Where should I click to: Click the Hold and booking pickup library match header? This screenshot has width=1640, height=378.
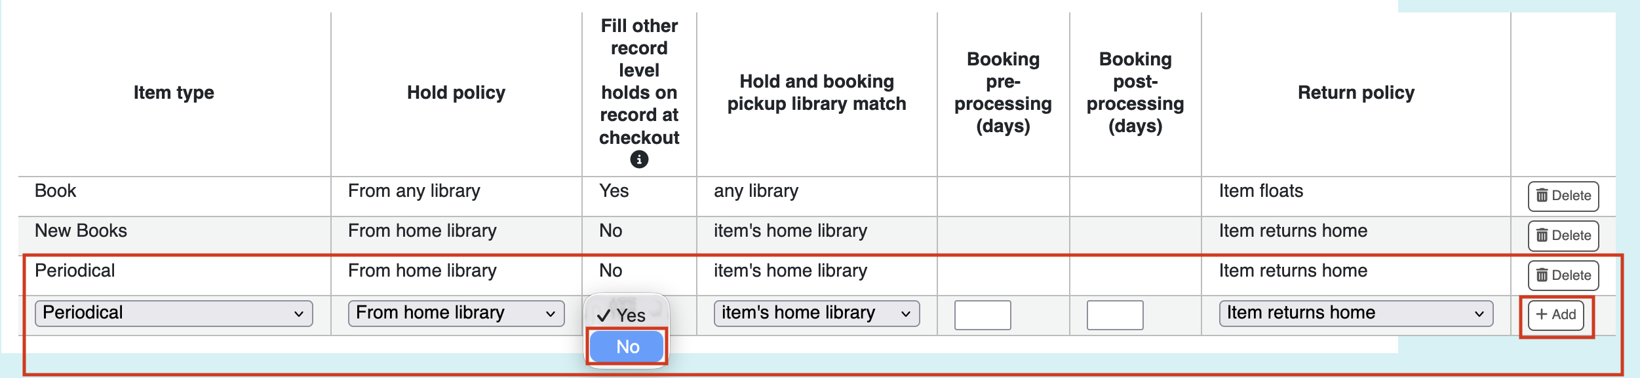pos(817,93)
